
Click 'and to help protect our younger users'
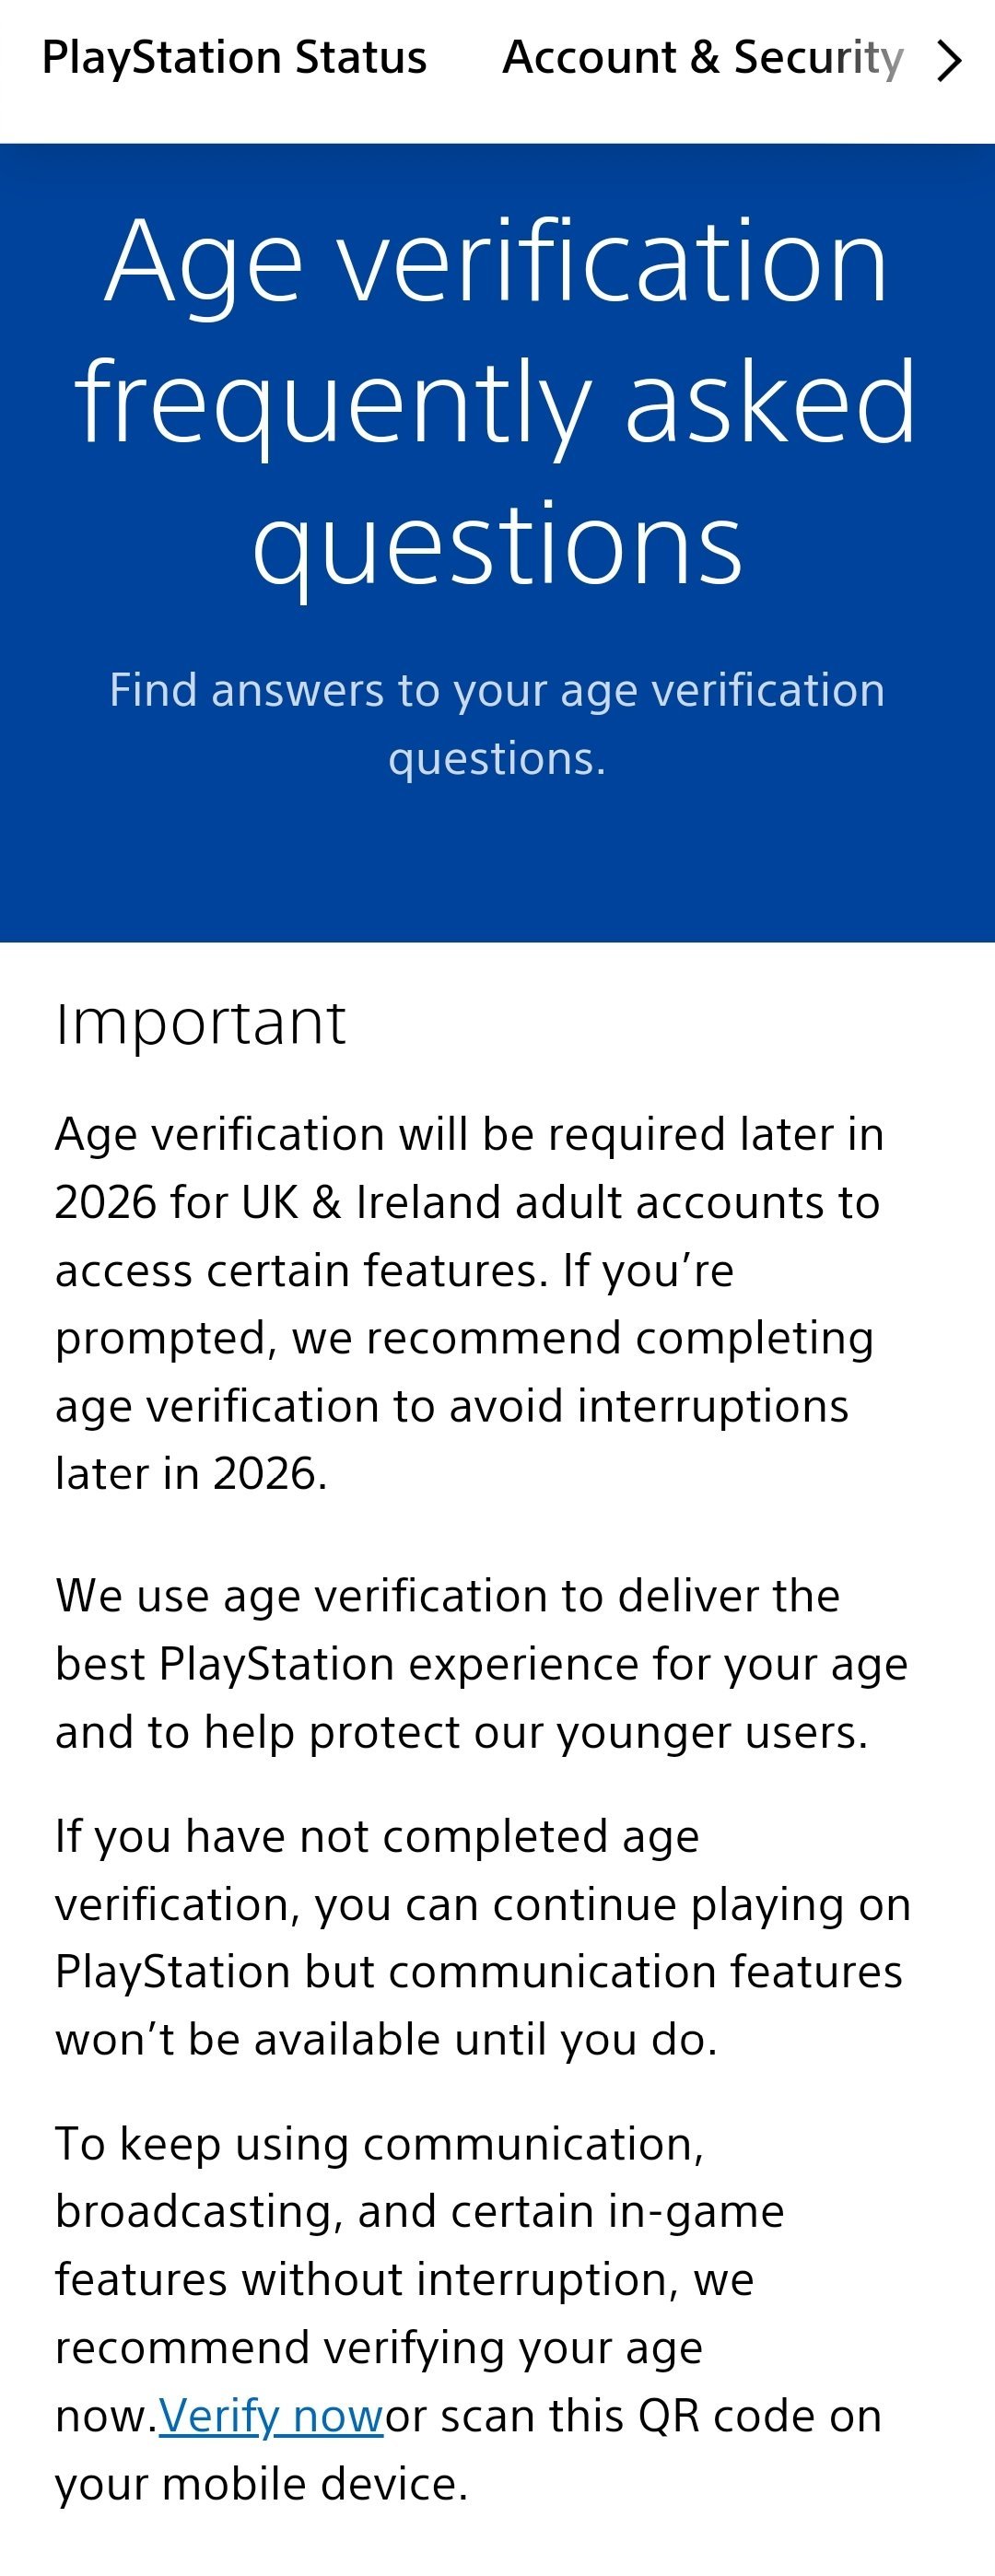[461, 1732]
